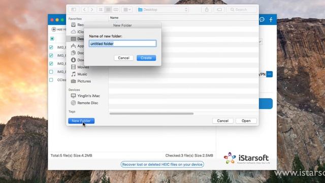Viewport: 325px width, 183px height.
Task: Click the Checked files size status text
Action: click(189, 156)
